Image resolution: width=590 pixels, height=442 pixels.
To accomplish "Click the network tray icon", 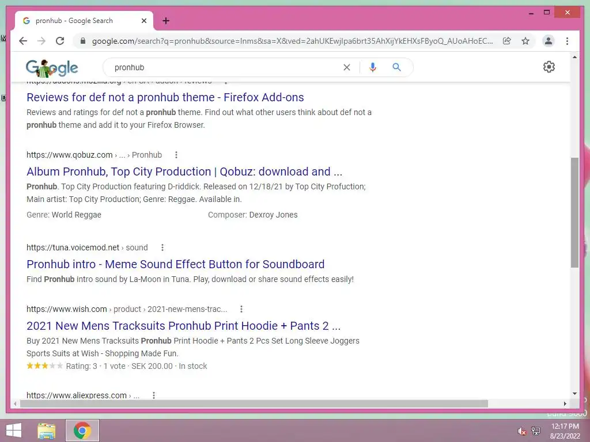I will [536, 430].
